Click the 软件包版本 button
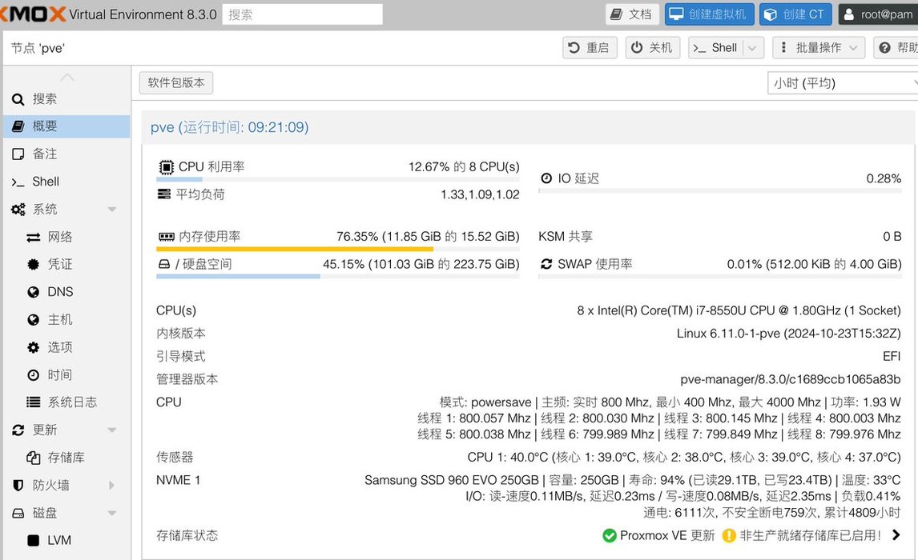Viewport: 918px width, 560px height. click(x=176, y=82)
